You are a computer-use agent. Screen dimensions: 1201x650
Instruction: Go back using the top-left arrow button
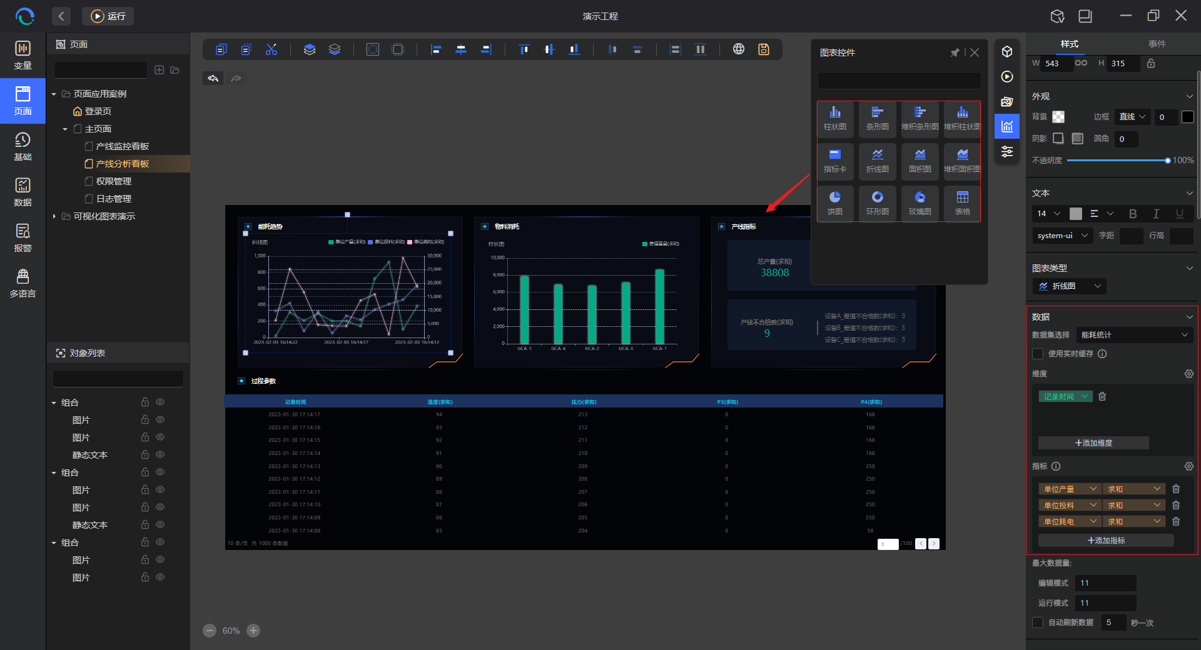[61, 16]
